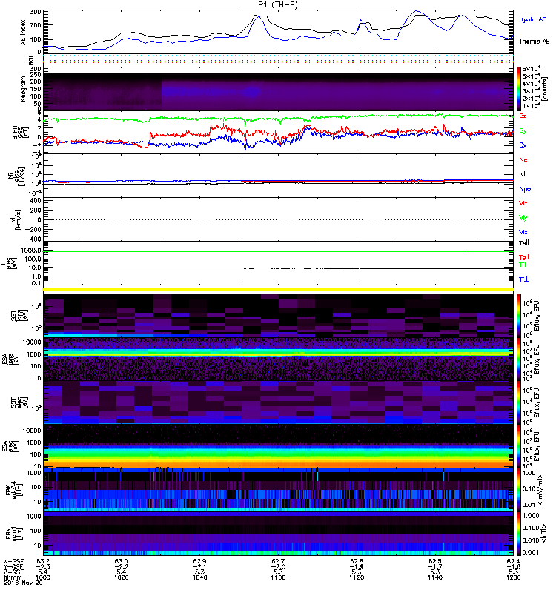Click the "<|nT|>" colorbar label

(x=544, y=533)
